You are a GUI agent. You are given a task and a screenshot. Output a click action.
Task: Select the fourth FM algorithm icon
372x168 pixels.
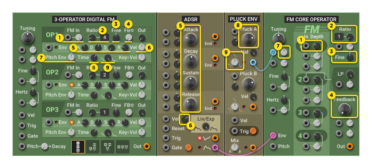pos(122,146)
